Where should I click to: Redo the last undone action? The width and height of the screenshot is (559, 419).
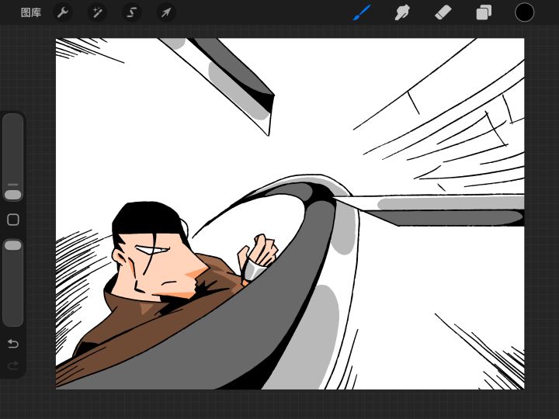click(x=13, y=365)
